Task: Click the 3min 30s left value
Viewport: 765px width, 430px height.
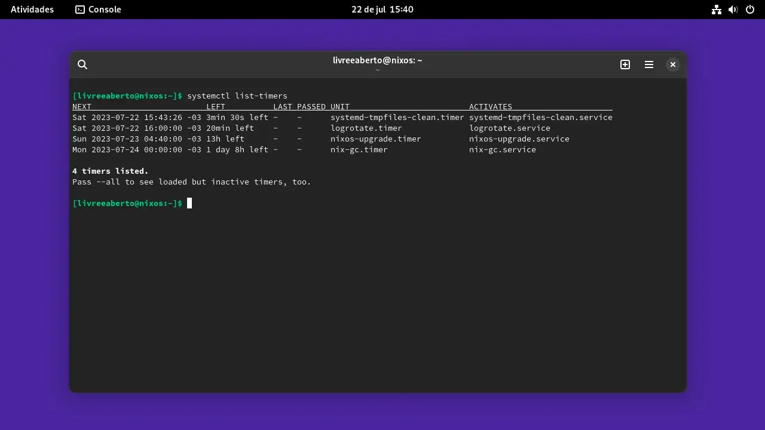Action: tap(237, 118)
